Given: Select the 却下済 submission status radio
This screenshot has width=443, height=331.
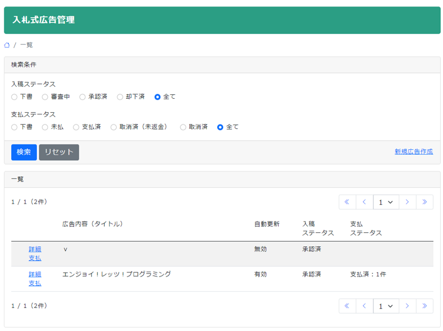Looking at the screenshot, I should tap(120, 96).
